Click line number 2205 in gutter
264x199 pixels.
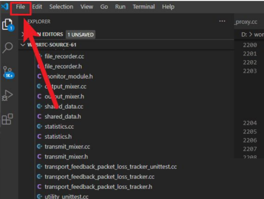coord(250,131)
